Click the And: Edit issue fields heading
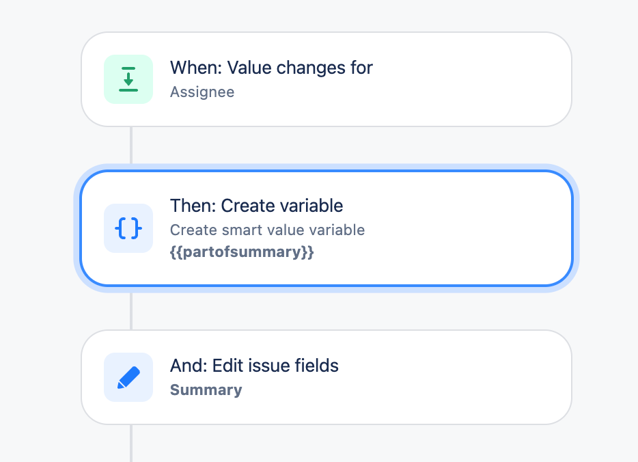The image size is (638, 462). pos(254,366)
